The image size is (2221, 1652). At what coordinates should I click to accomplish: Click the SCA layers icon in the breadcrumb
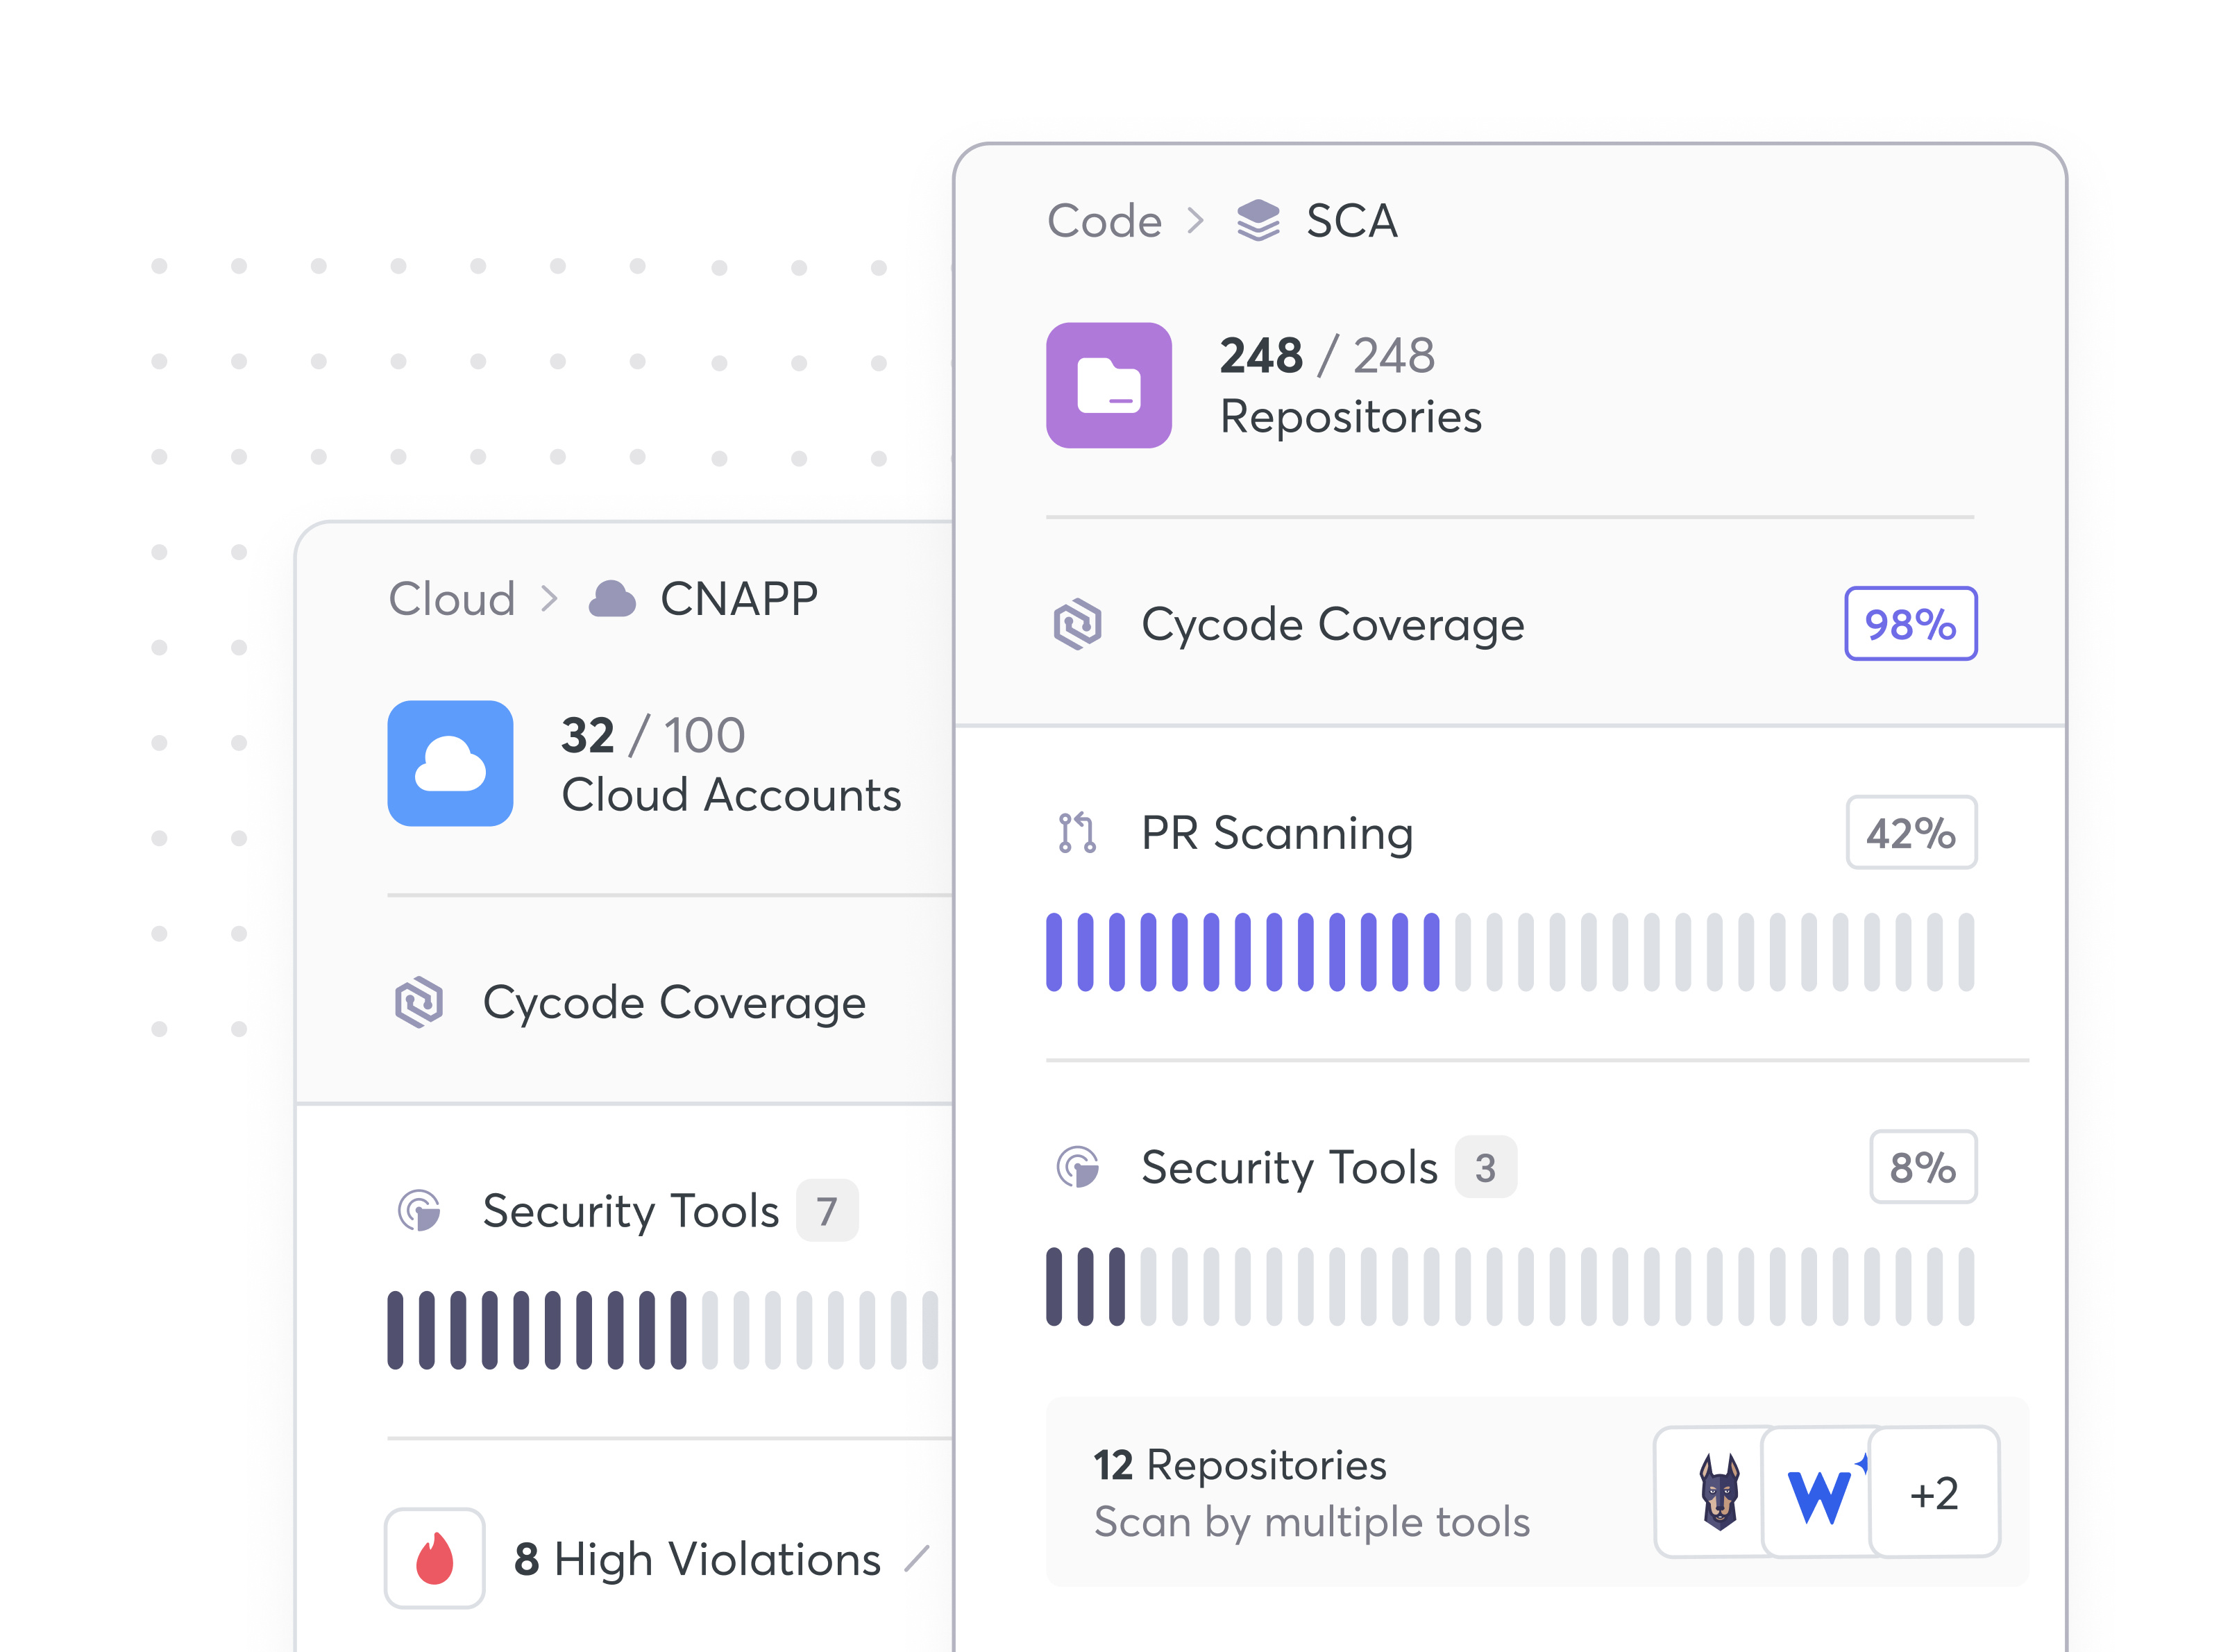pos(1258,220)
